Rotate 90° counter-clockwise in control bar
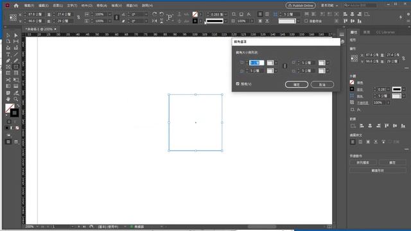The width and height of the screenshot is (411, 231). (162, 14)
